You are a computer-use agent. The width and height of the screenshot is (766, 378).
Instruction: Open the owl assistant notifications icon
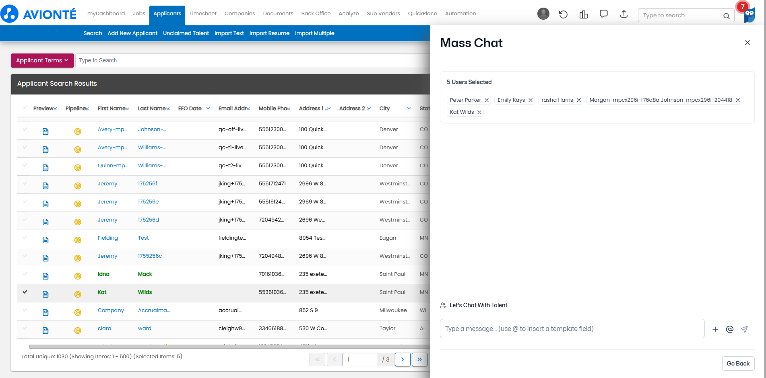[x=749, y=15]
